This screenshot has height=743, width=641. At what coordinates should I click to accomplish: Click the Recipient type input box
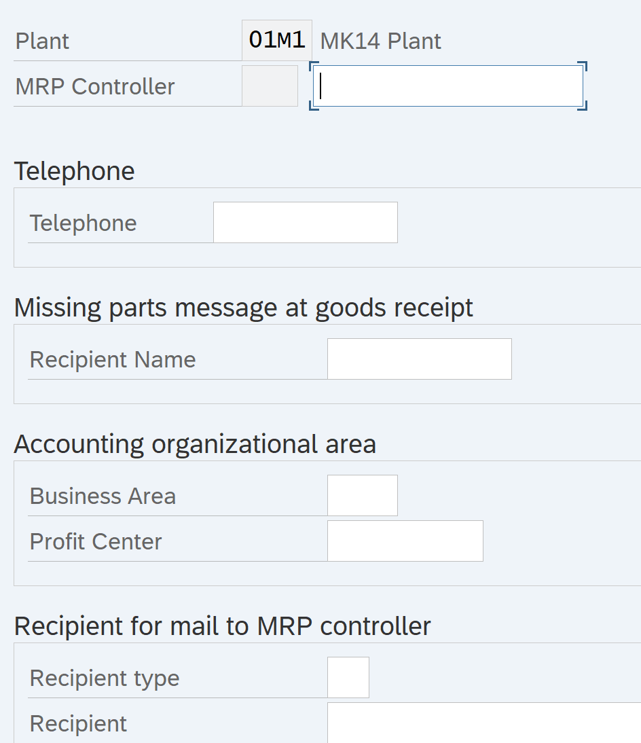[348, 678]
